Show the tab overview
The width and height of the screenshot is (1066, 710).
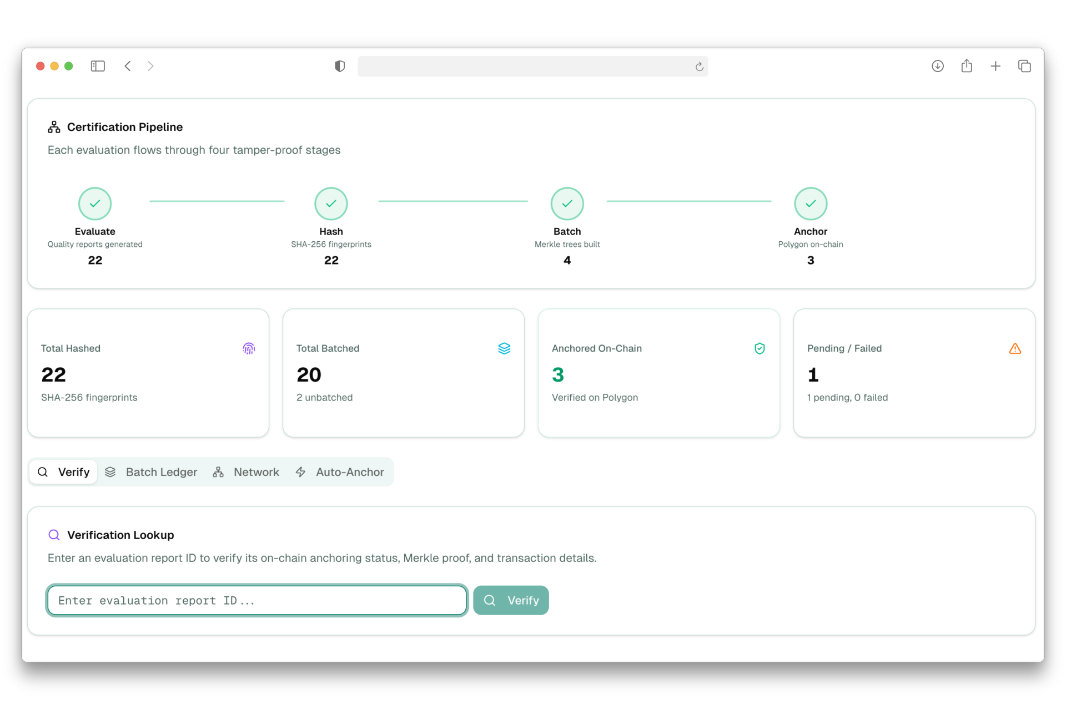[x=1024, y=66]
